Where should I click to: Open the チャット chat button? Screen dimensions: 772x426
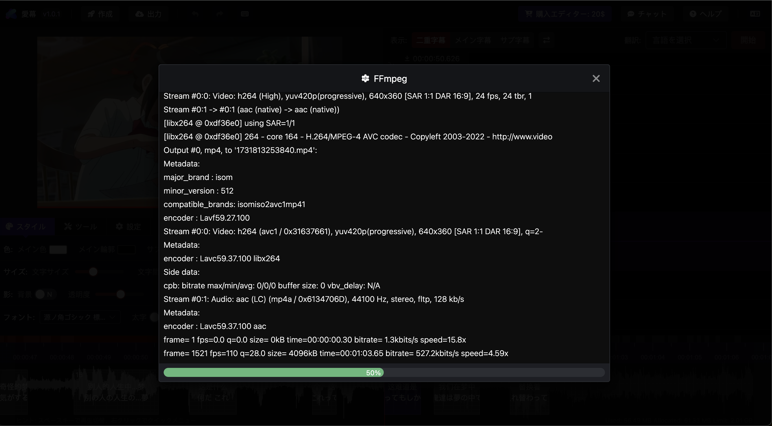[x=647, y=14]
